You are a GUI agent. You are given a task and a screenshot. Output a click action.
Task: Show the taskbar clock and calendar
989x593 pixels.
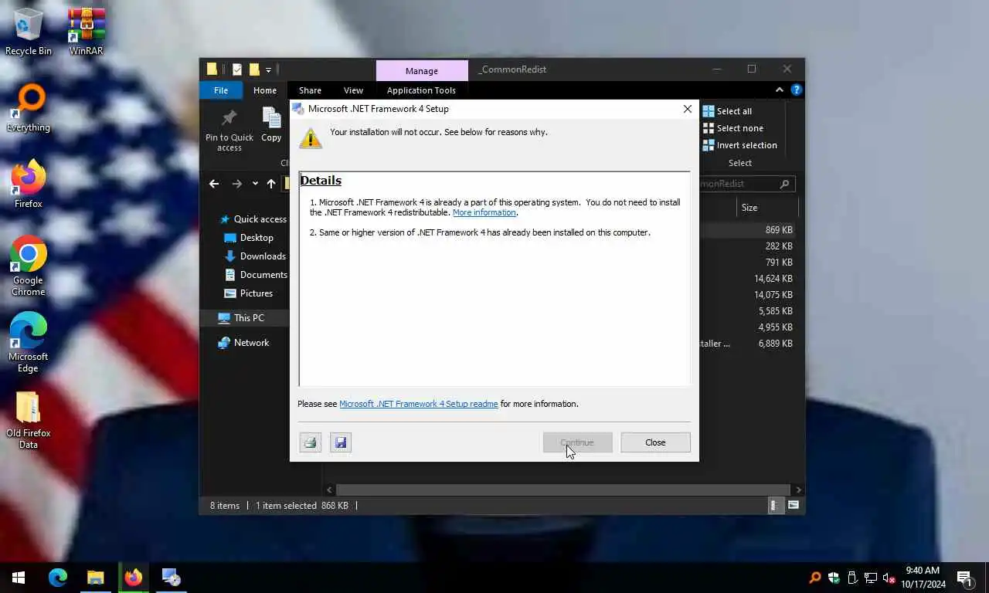pos(923,578)
